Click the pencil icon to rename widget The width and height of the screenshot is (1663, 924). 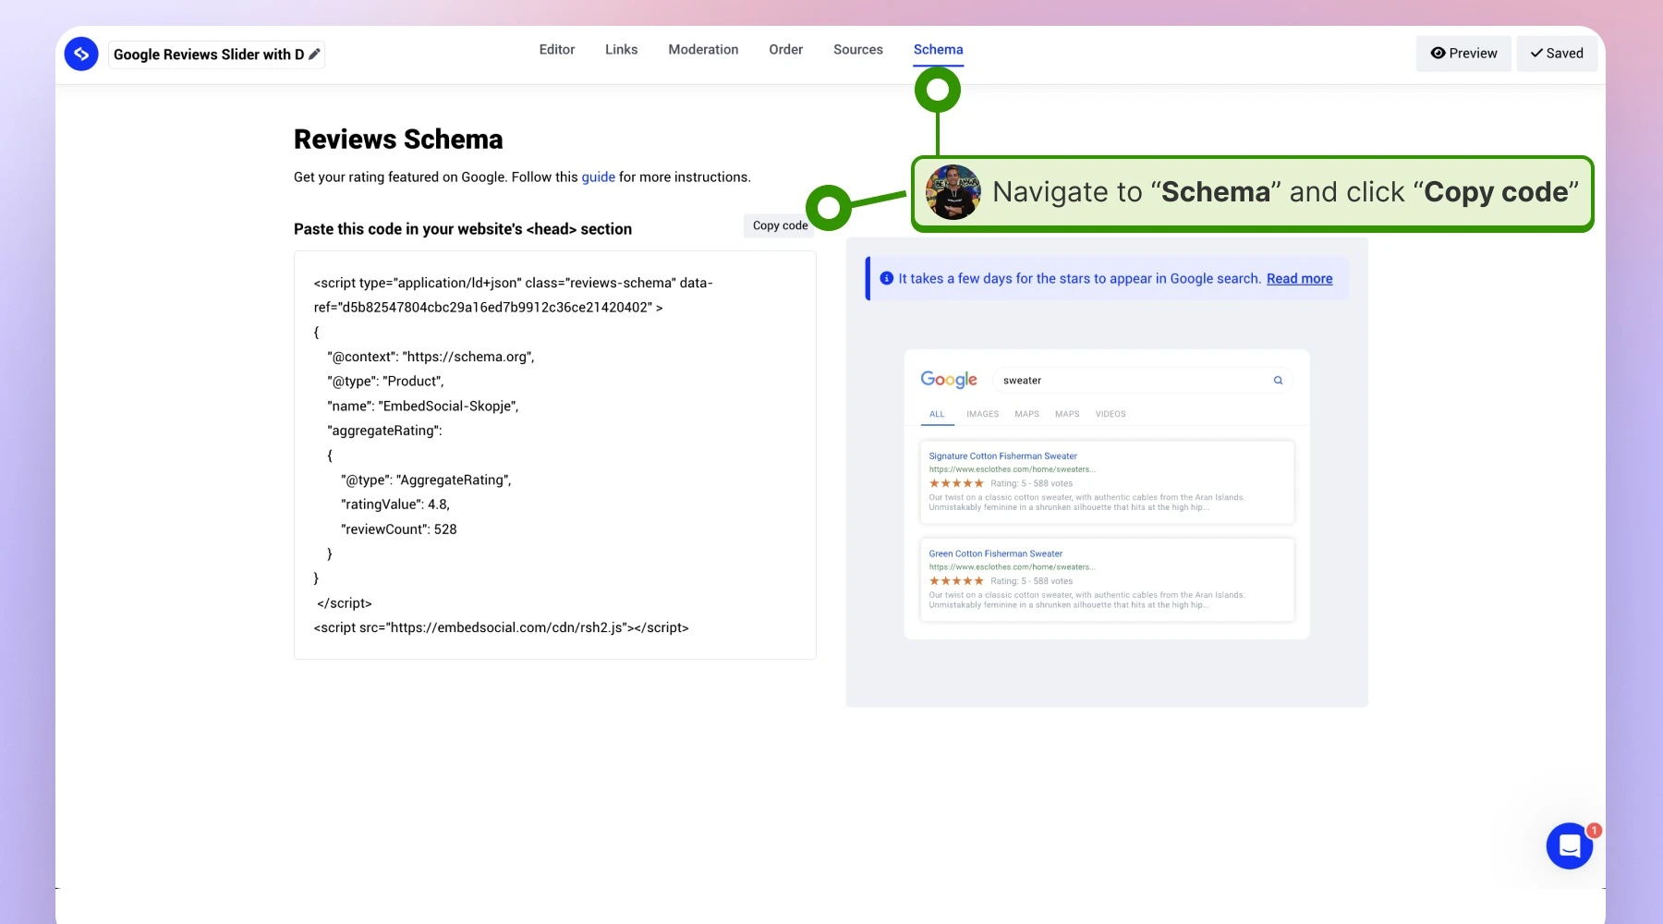314,55
